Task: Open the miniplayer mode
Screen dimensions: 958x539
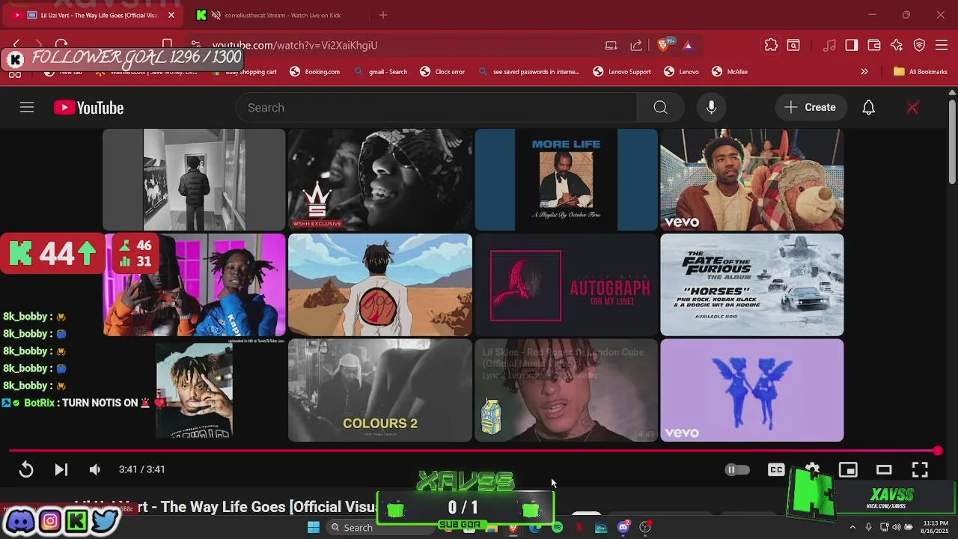Action: click(x=848, y=469)
